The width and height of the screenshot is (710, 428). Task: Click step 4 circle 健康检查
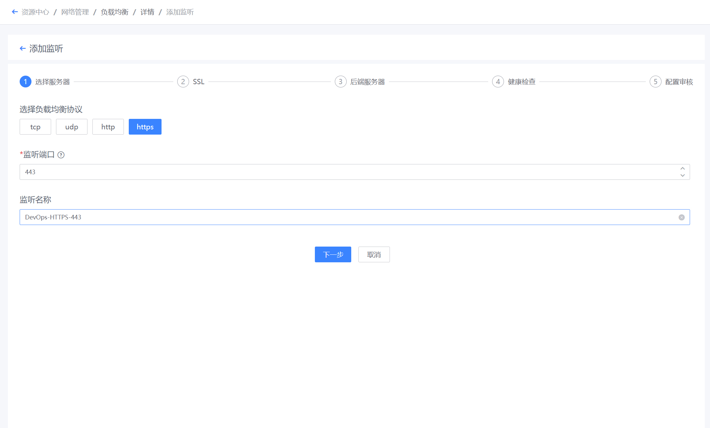pos(498,82)
